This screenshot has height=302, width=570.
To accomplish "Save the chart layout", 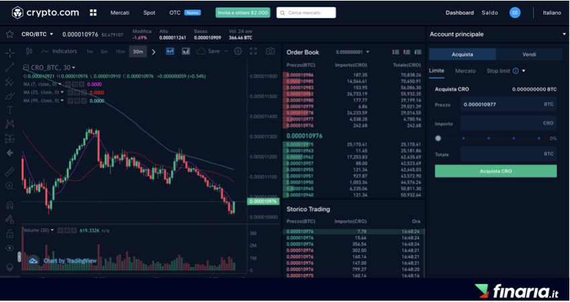I will click(208, 51).
